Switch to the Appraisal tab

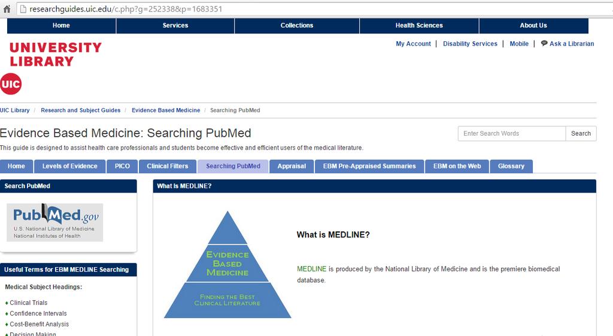click(x=292, y=166)
